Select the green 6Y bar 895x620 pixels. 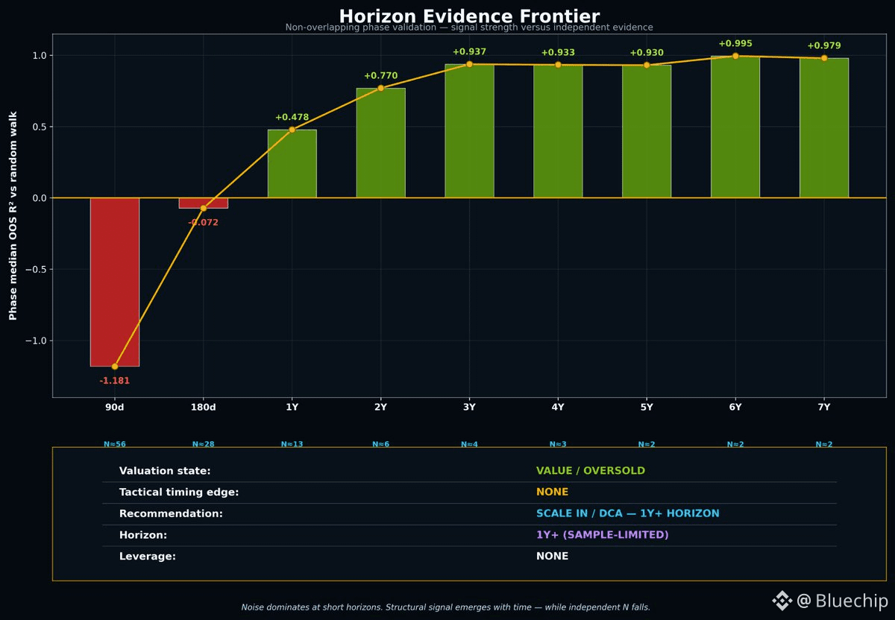pyautogui.click(x=735, y=127)
